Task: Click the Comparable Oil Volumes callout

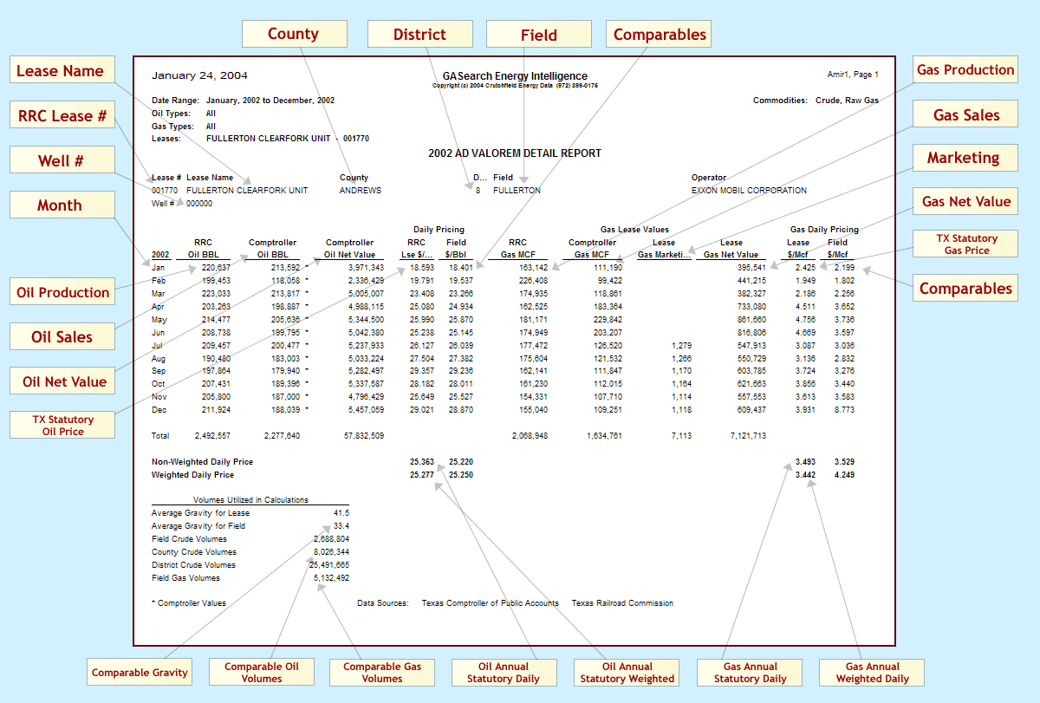Action: [262, 673]
